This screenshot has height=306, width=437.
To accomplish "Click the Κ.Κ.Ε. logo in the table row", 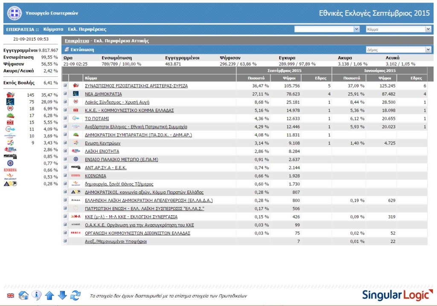I will click(76, 110).
